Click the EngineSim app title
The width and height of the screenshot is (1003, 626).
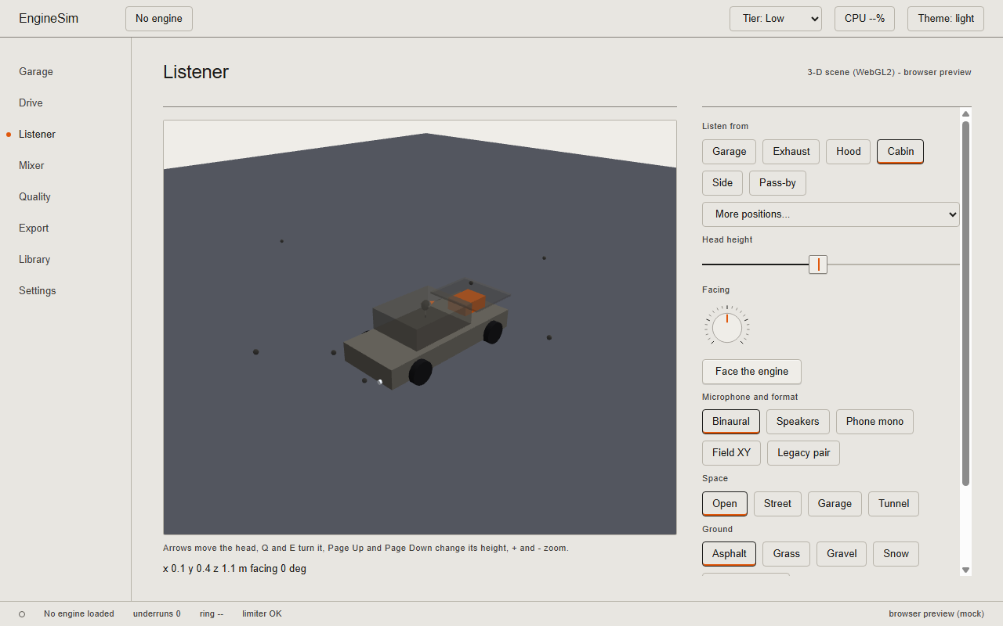[49, 19]
